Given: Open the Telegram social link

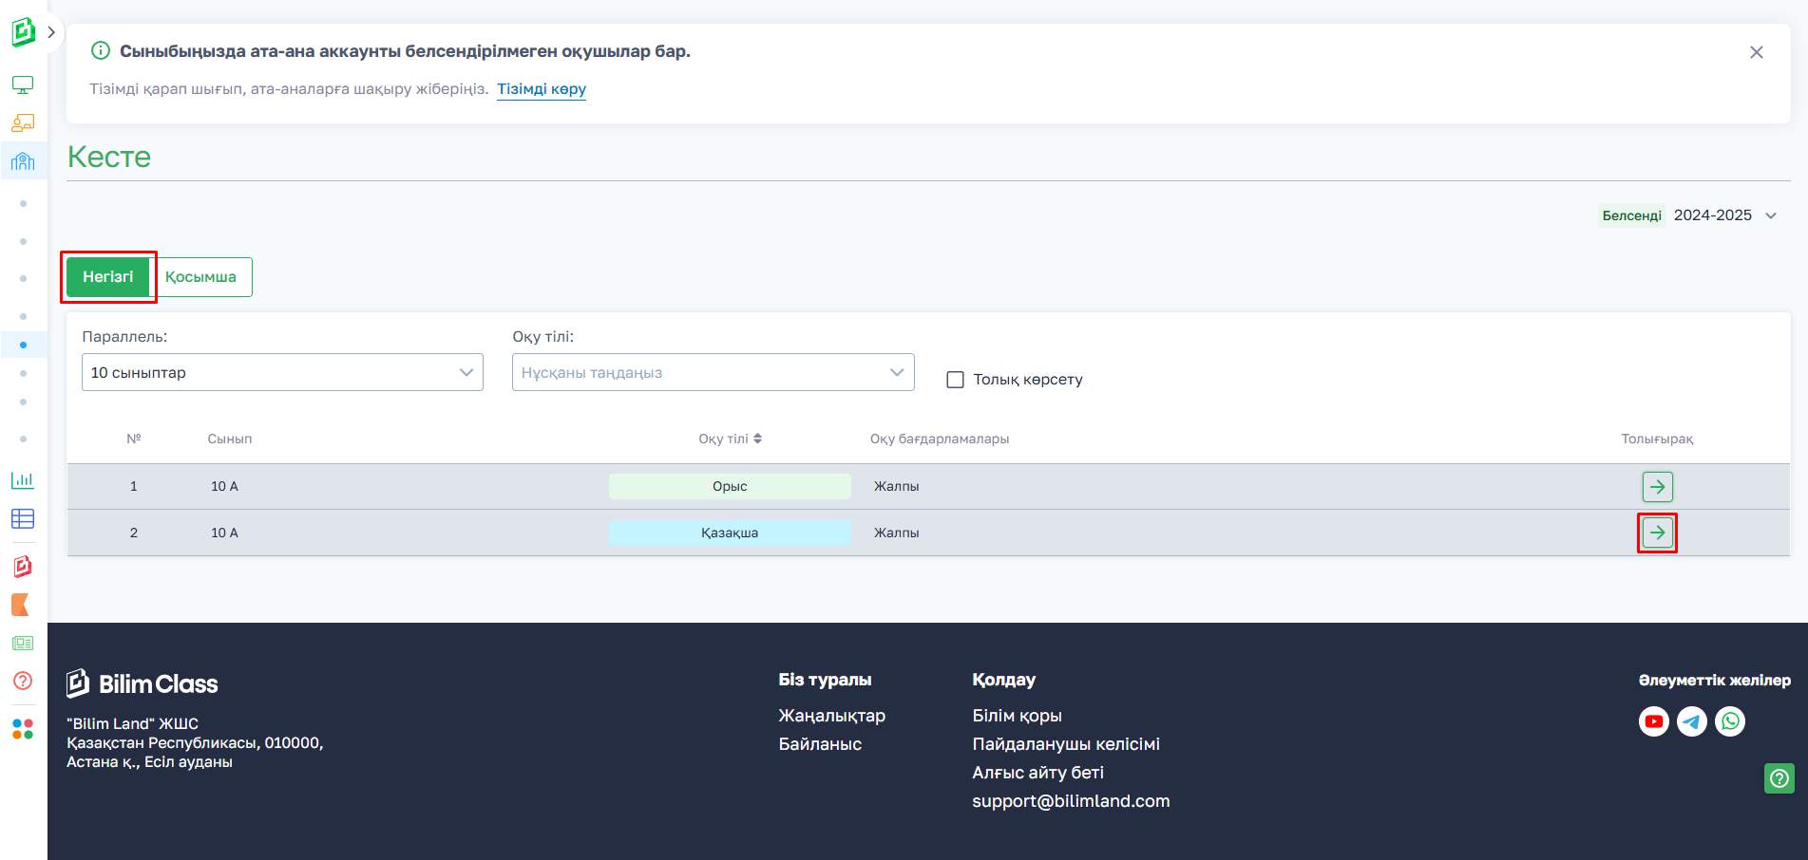Looking at the screenshot, I should 1692,721.
